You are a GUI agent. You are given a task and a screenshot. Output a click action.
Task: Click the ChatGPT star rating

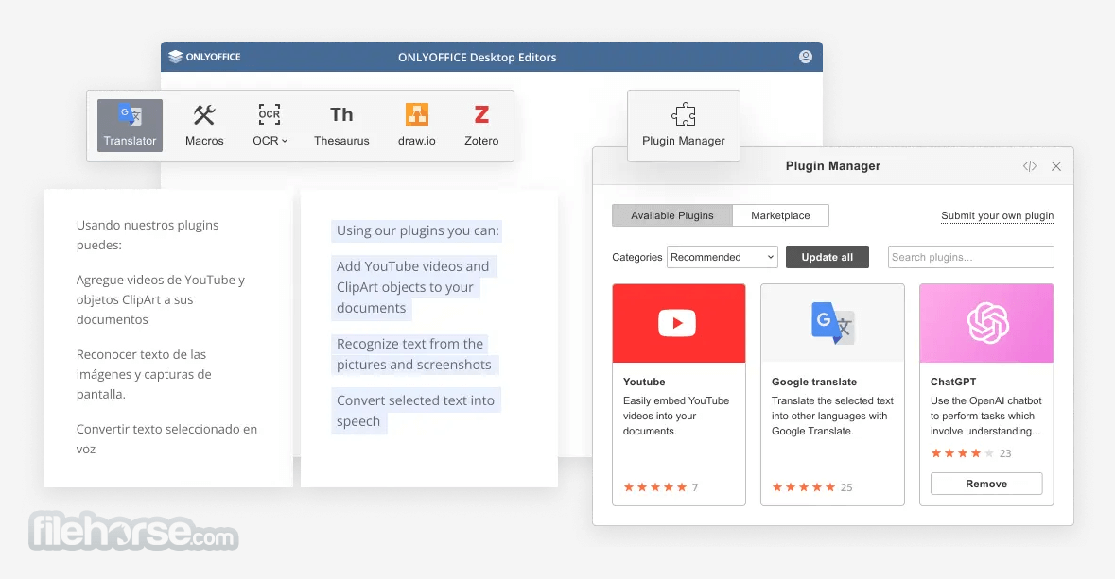[962, 453]
